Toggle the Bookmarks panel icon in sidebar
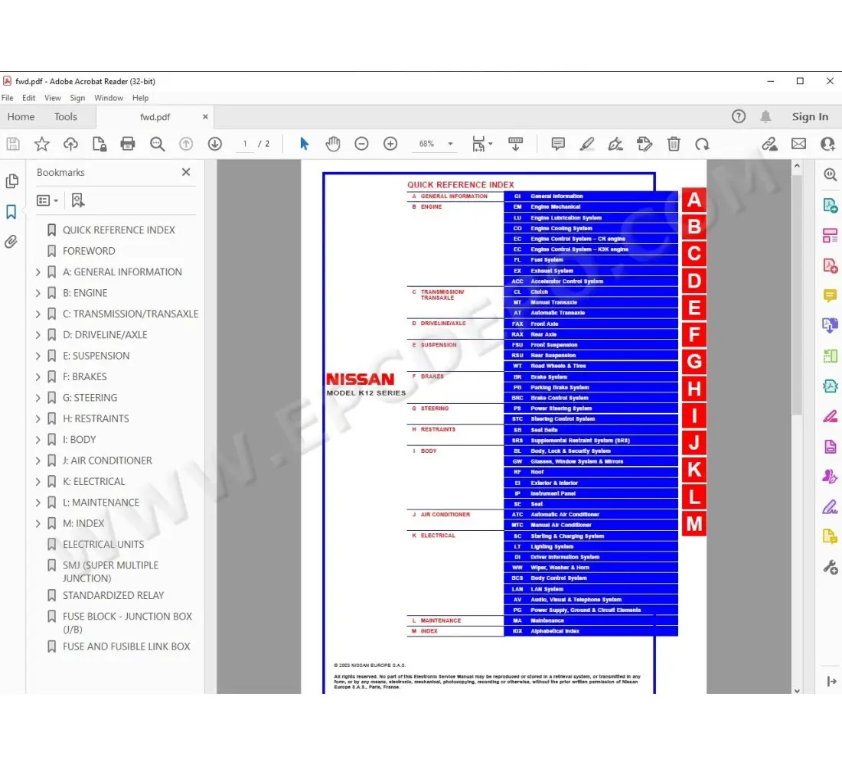 coord(11,212)
